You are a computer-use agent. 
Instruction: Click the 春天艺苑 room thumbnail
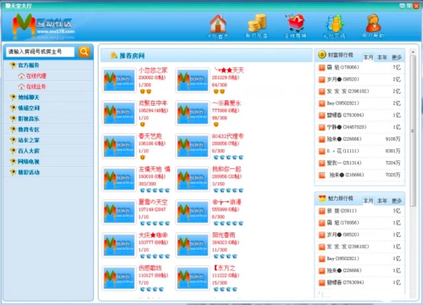tap(119, 146)
